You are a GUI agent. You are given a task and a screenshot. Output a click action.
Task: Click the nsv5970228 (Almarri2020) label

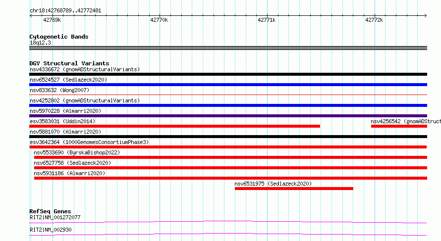point(65,111)
